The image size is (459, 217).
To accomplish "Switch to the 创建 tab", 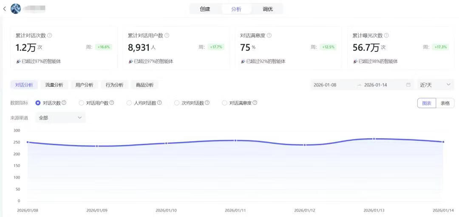I will click(x=205, y=9).
